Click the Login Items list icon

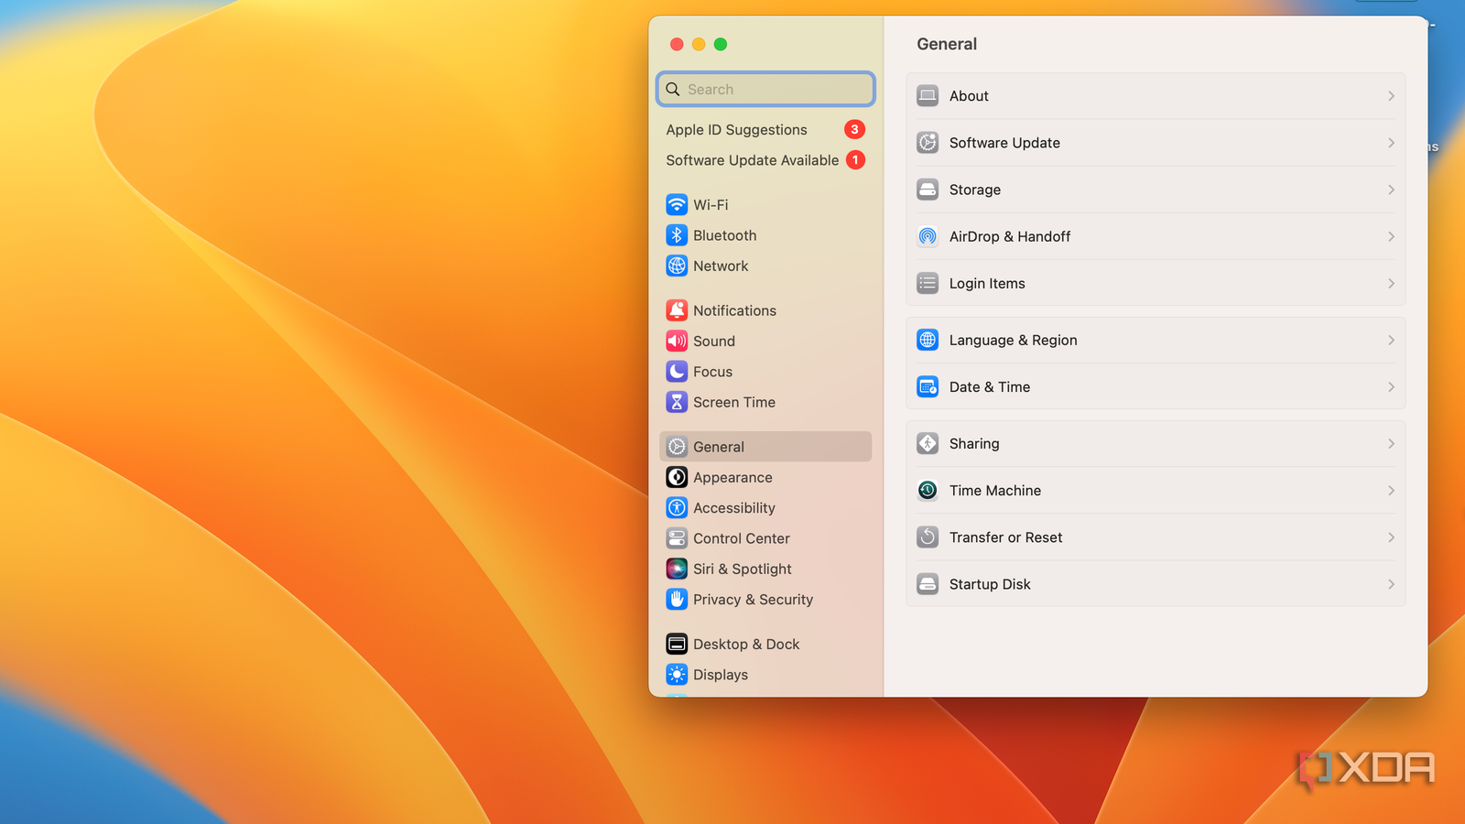[x=928, y=284]
